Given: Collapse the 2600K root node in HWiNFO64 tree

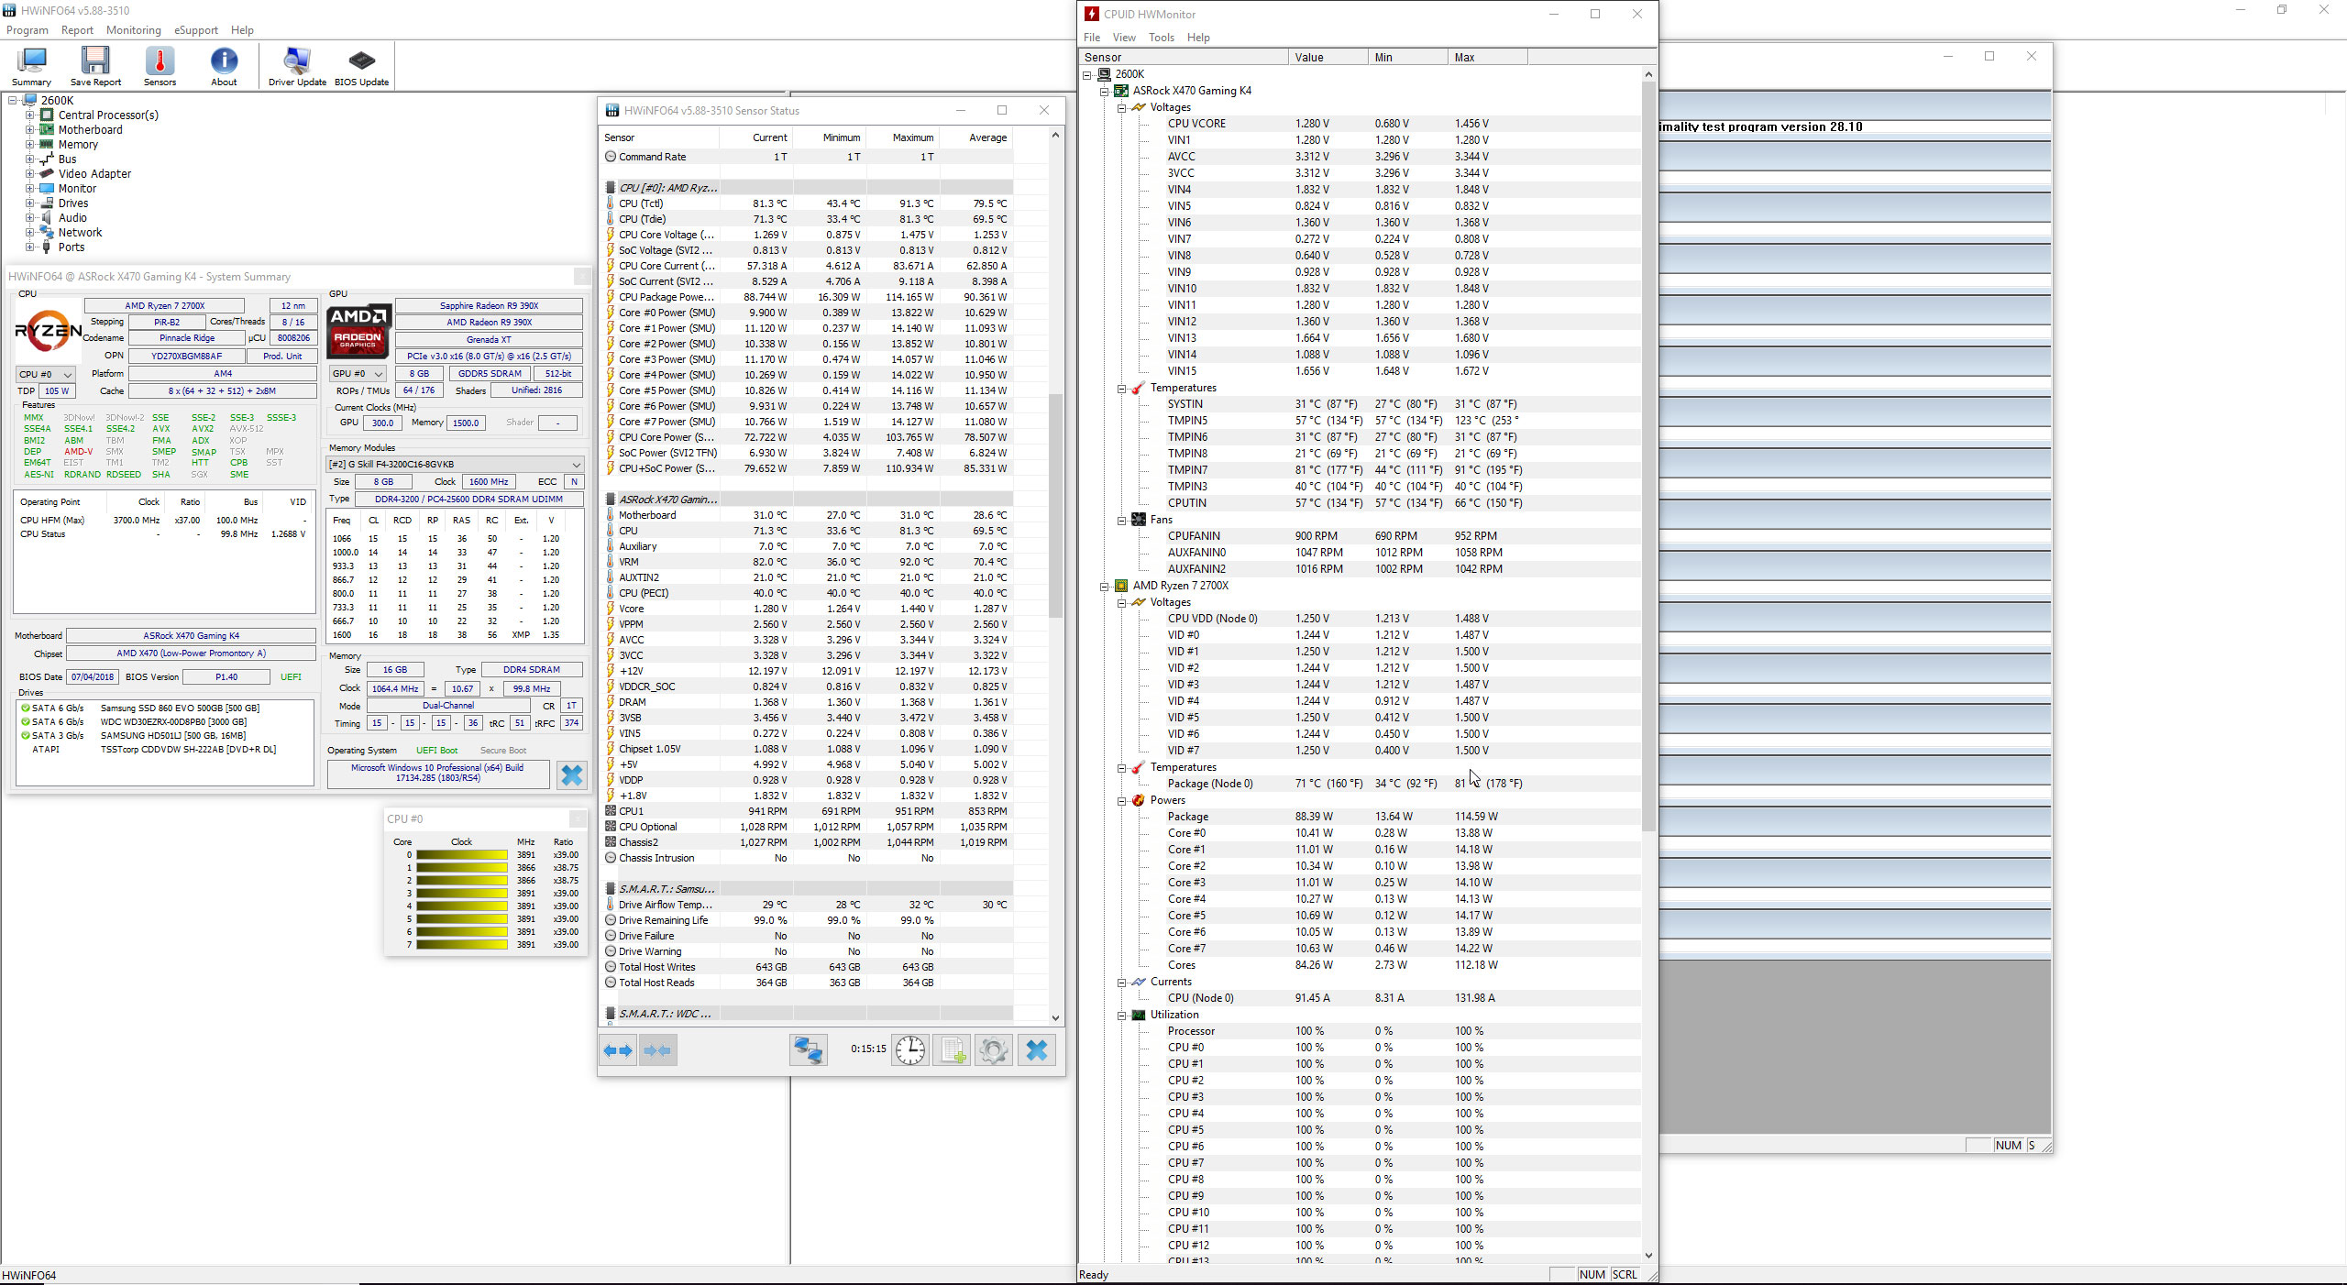Looking at the screenshot, I should (13, 101).
